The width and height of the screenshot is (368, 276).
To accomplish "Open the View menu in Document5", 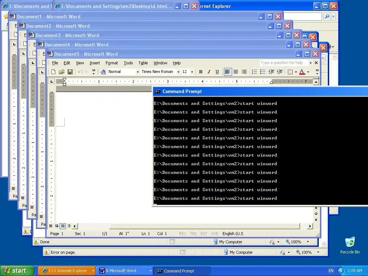I will tap(80, 63).
